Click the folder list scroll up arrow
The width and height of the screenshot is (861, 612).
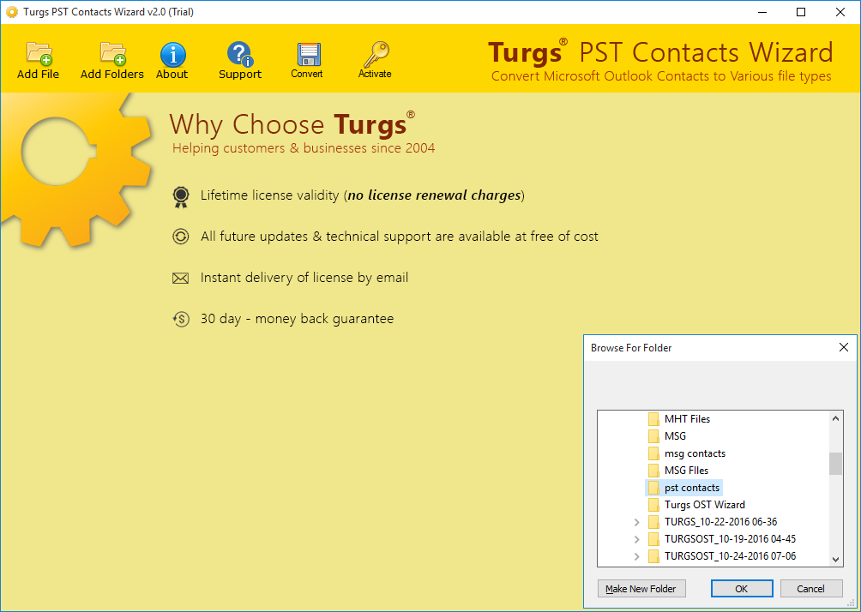pos(835,418)
